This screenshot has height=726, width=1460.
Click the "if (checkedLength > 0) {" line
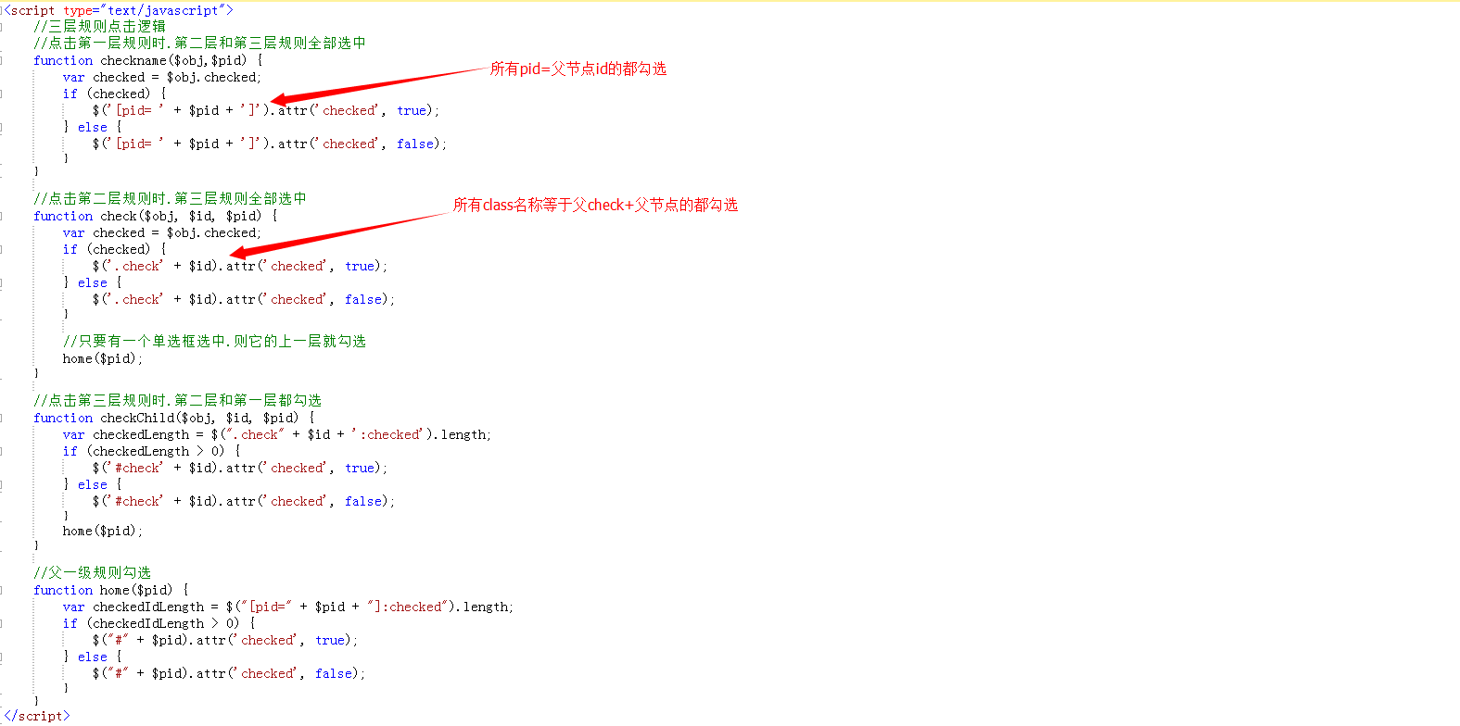(x=152, y=451)
